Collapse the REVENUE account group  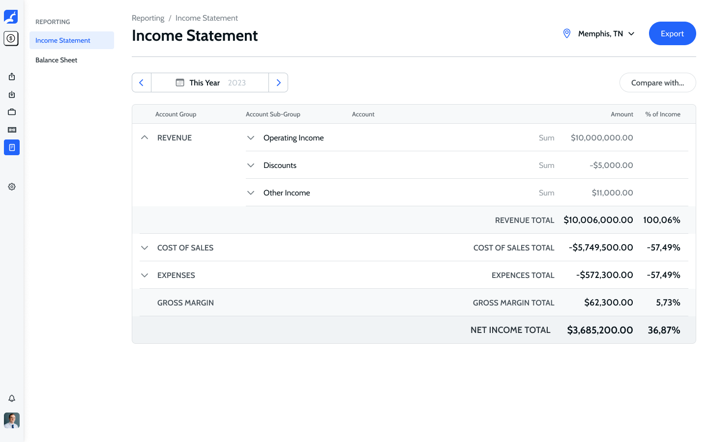[145, 138]
